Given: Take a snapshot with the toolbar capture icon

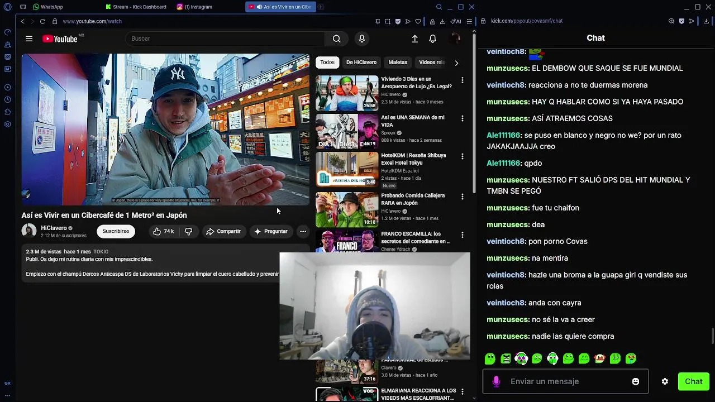Looking at the screenshot, I should click(388, 21).
